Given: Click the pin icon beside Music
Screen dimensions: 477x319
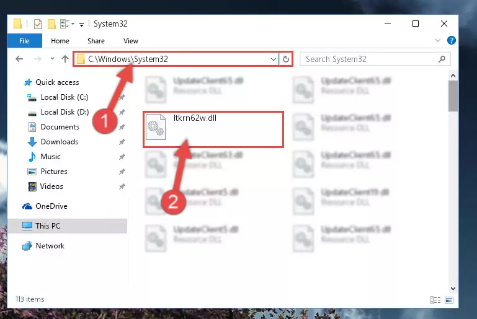Looking at the screenshot, I should point(122,157).
